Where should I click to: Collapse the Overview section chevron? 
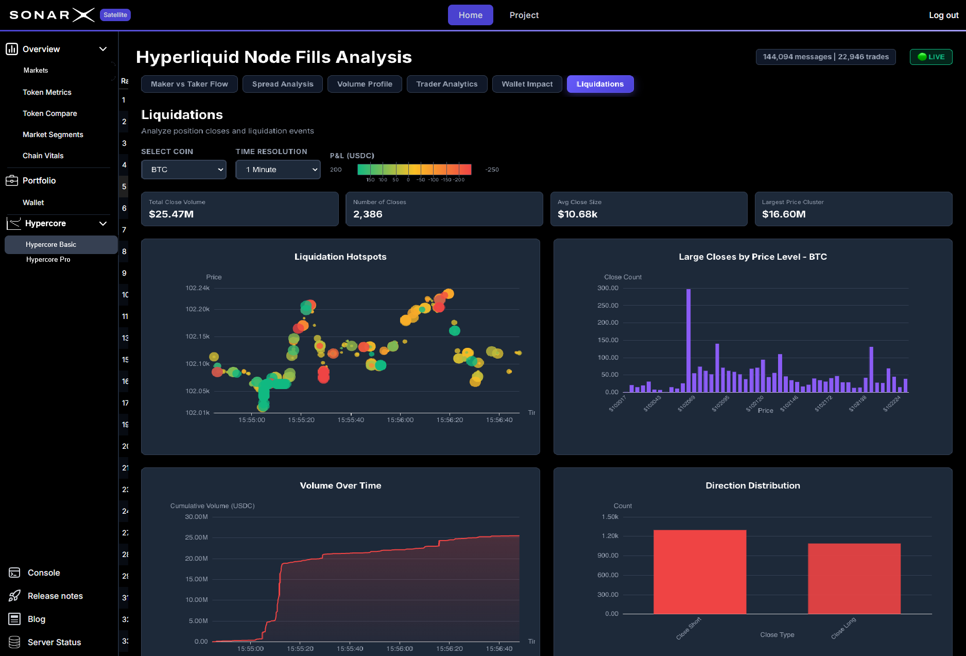[x=103, y=49]
